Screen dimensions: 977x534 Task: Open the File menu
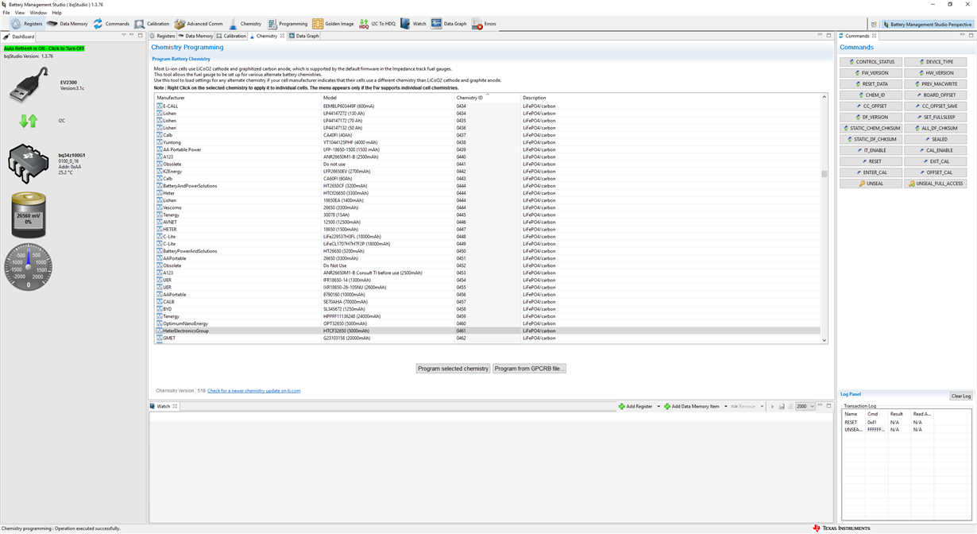(6, 13)
